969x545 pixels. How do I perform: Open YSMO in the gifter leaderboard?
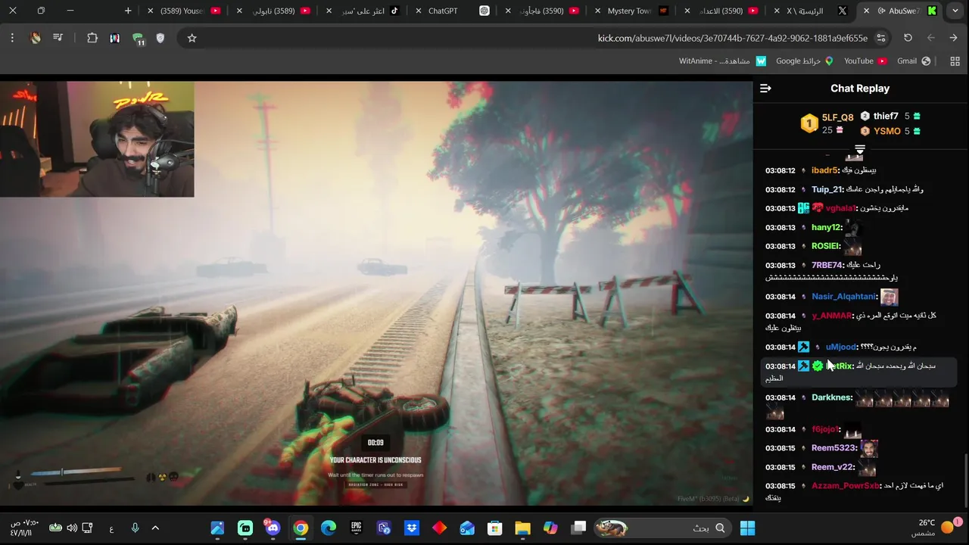tap(887, 131)
